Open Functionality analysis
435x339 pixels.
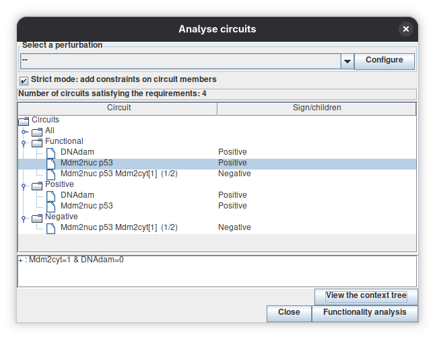coord(365,313)
